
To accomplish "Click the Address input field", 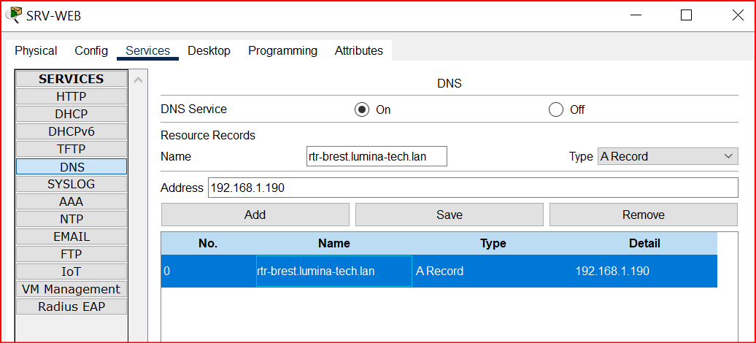I will tap(473, 188).
